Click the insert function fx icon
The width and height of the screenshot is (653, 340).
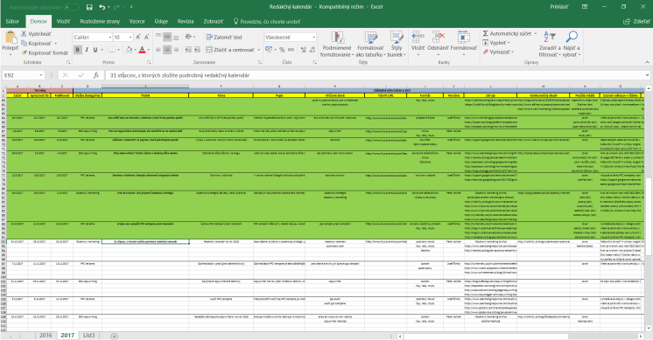click(95, 75)
